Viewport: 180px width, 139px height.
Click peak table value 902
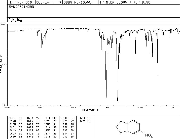click(x=65, y=124)
